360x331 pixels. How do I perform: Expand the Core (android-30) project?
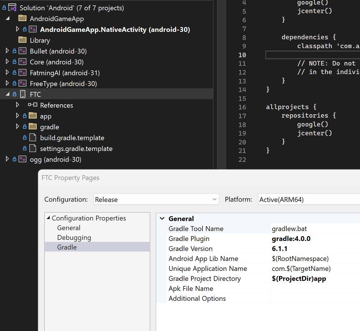[x=7, y=62]
